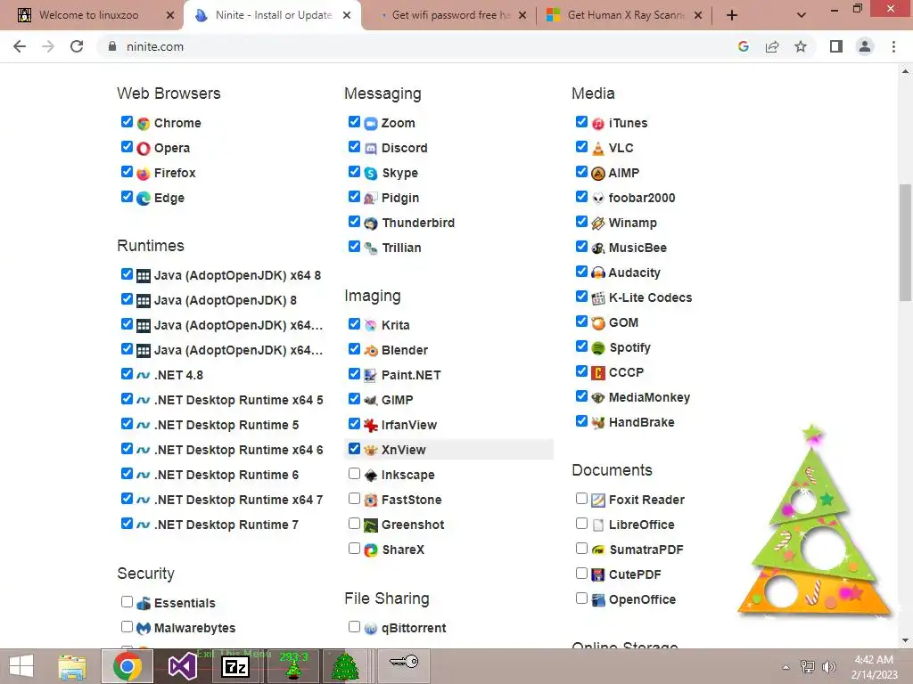Click the Chrome app icon in Web Browsers

pyautogui.click(x=144, y=123)
